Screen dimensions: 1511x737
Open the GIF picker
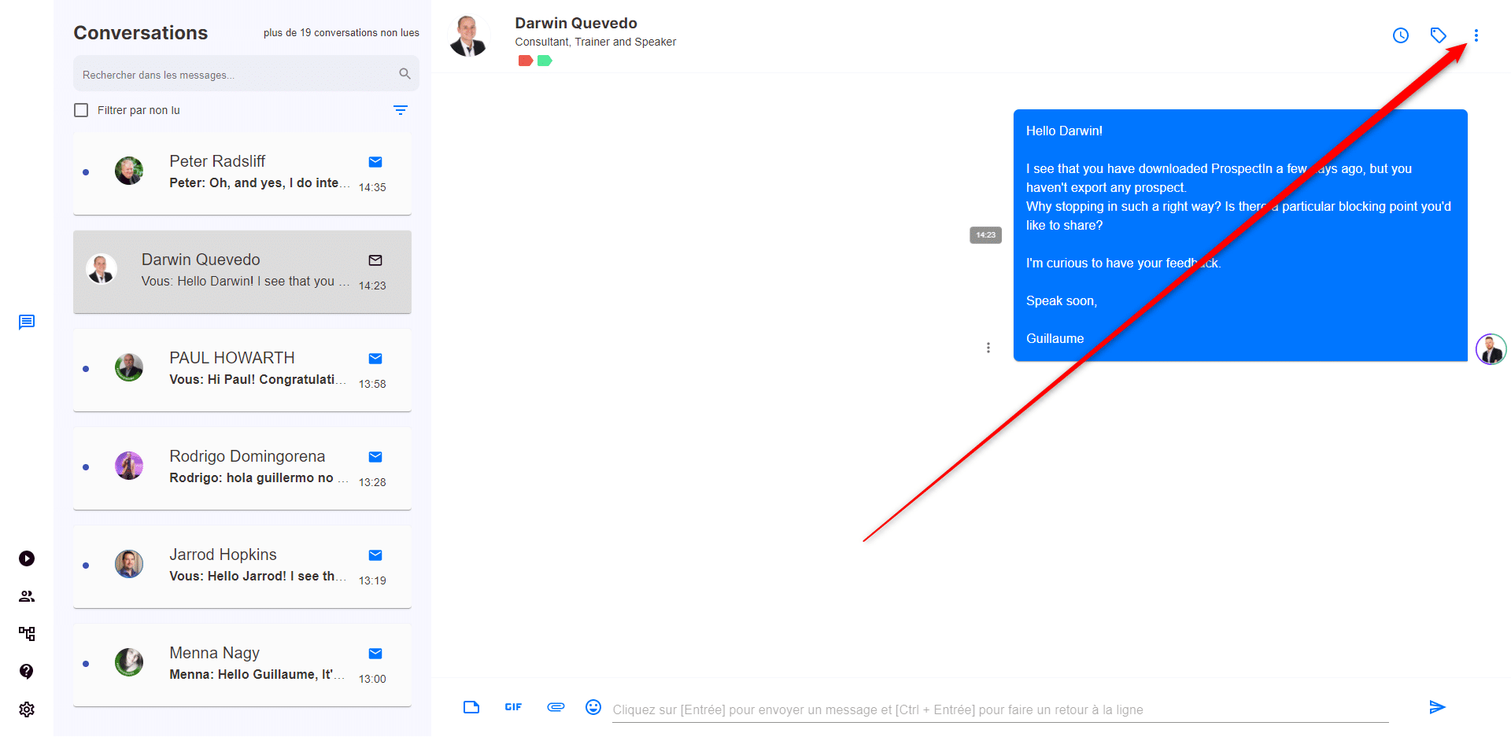[513, 707]
